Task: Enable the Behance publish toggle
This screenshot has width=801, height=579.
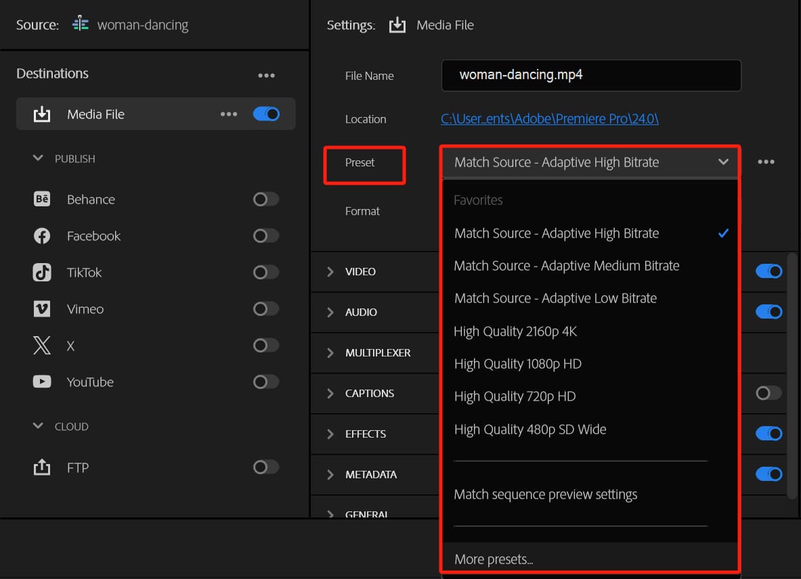Action: point(266,199)
